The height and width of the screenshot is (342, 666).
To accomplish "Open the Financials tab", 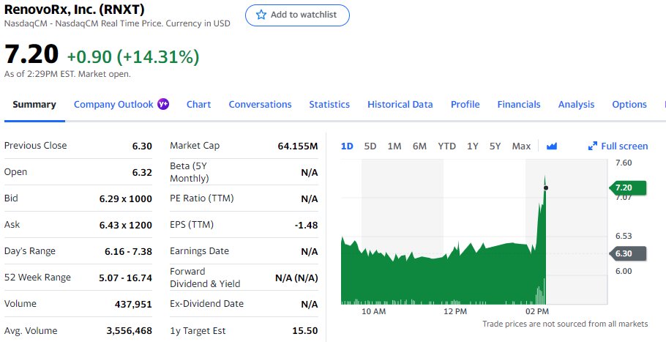I will pos(519,105).
